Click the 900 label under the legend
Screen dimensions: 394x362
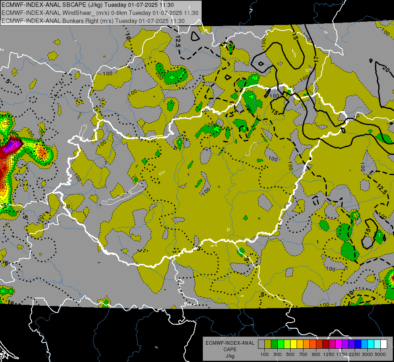coord(316,354)
